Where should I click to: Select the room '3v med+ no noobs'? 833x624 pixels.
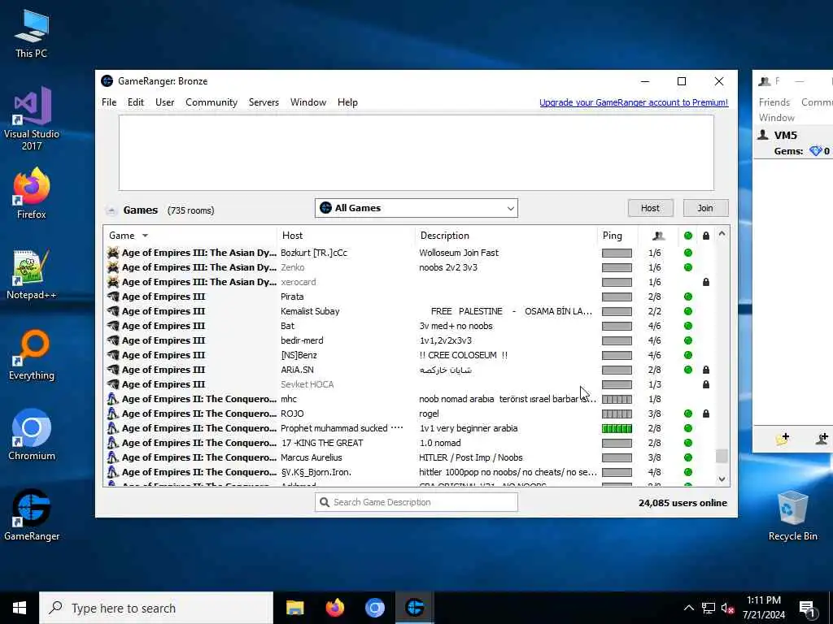(x=409, y=326)
